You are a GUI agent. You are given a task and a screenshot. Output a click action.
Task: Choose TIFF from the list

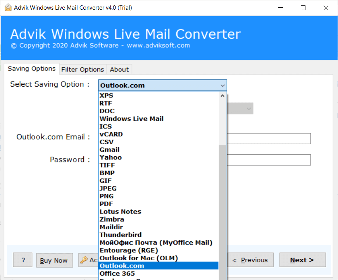159,165
